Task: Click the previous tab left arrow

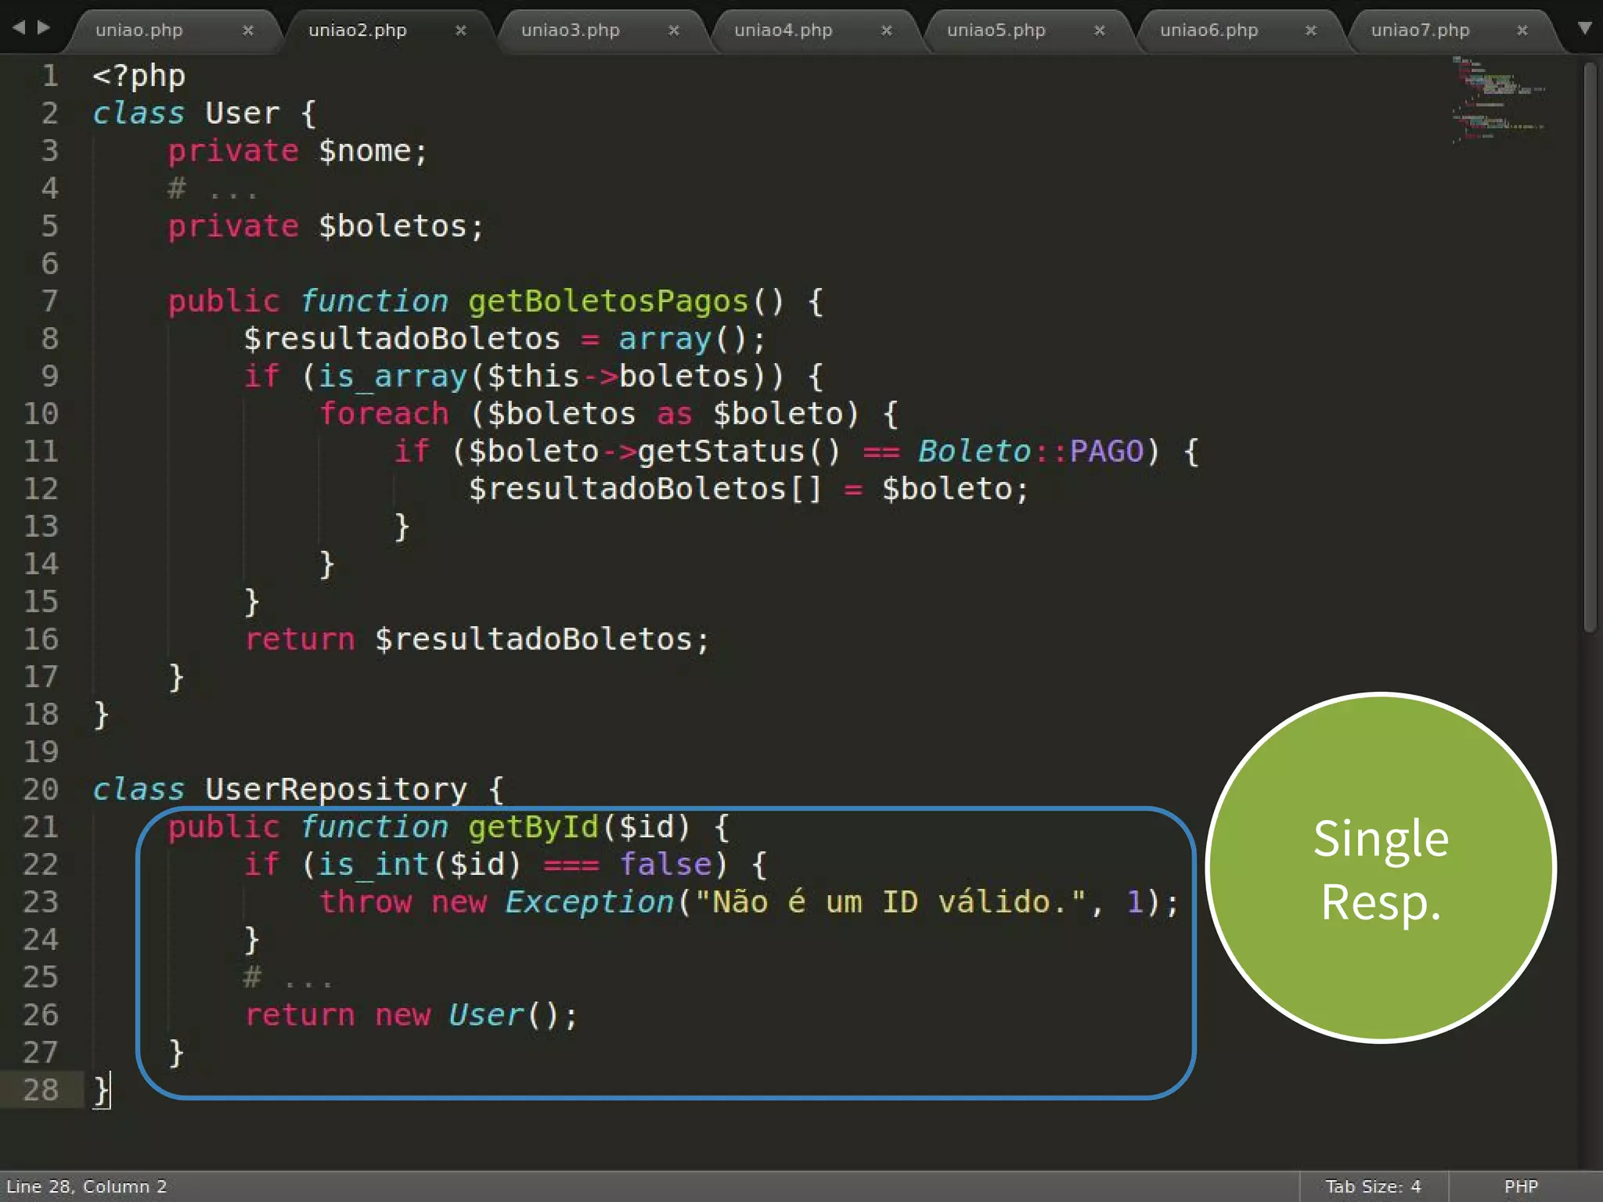Action: (x=19, y=27)
